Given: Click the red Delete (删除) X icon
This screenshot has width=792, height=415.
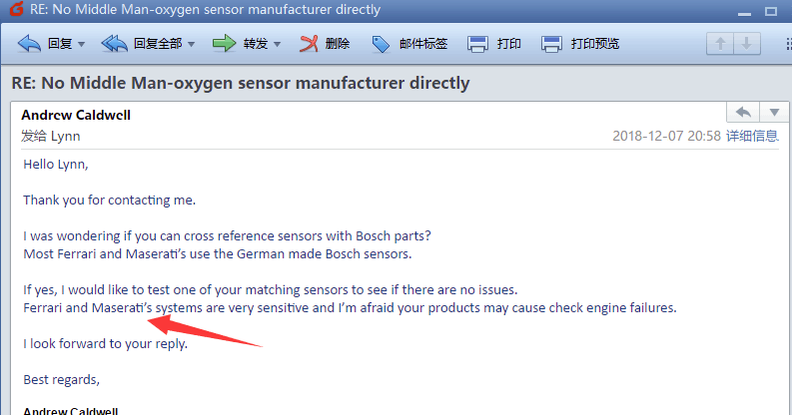Looking at the screenshot, I should 309,44.
